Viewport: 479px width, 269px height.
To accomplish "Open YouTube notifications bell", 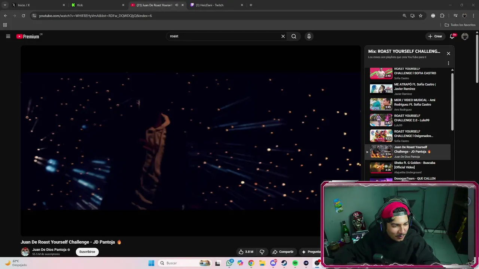I will 452,36.
